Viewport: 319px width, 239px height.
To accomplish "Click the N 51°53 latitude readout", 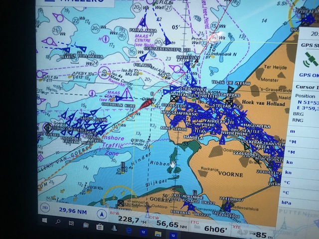I will pos(308,103).
